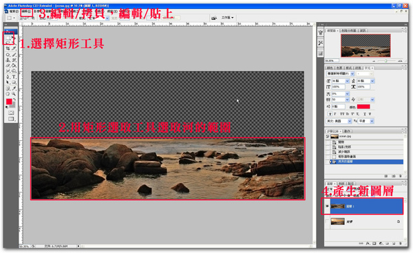Delete current state in History panel
Viewport: 413px width, 253px height.
click(x=401, y=176)
